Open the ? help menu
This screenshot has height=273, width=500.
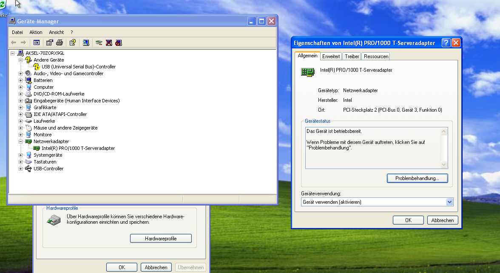pos(72,32)
